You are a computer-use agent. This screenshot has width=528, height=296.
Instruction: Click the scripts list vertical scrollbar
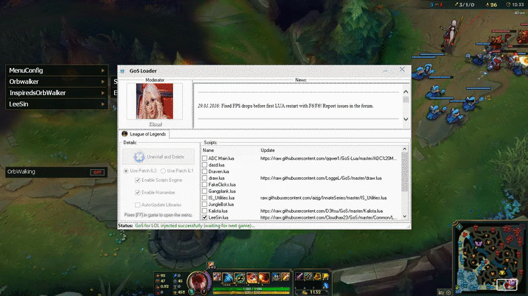(x=405, y=178)
